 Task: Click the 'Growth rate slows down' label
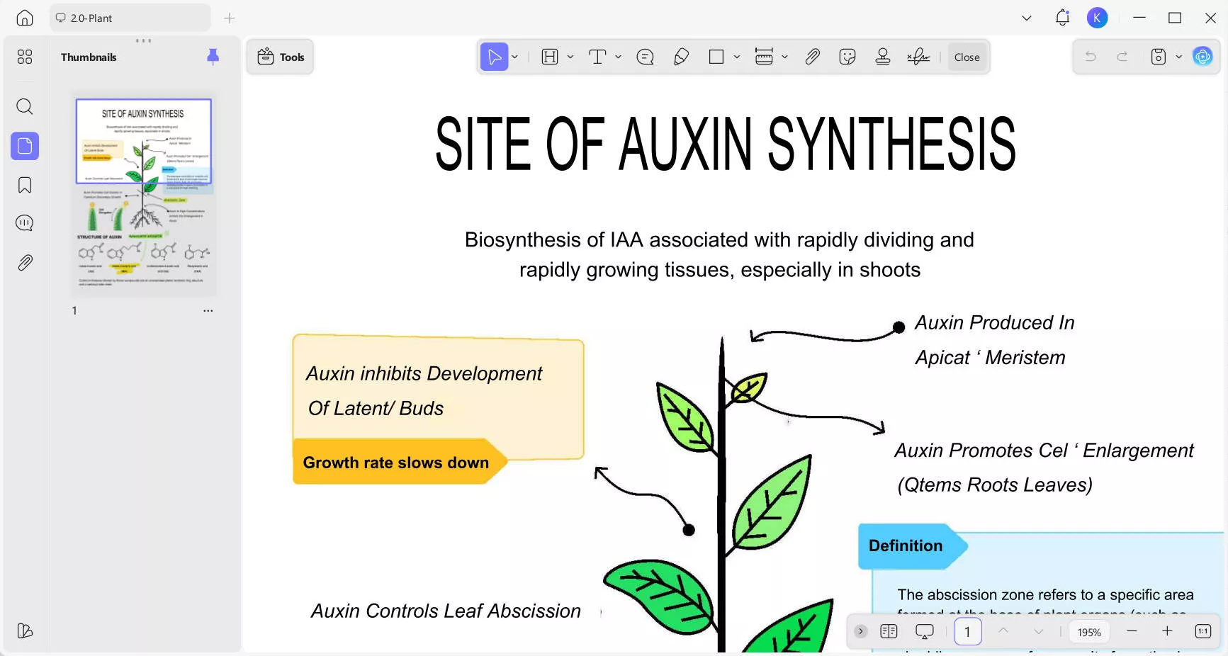396,463
